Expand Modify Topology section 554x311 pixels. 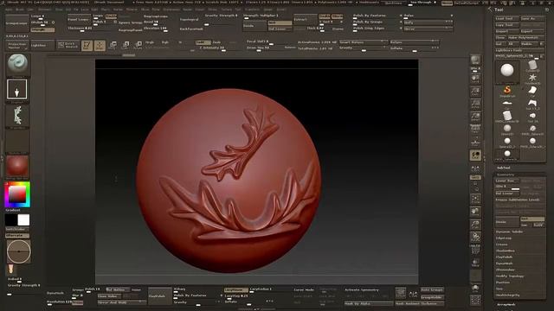(x=510, y=276)
